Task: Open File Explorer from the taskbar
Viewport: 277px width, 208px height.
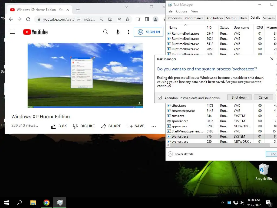Action: 33,203
